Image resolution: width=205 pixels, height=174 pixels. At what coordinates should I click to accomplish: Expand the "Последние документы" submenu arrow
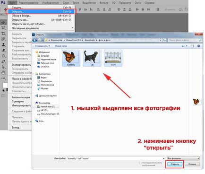(72, 28)
